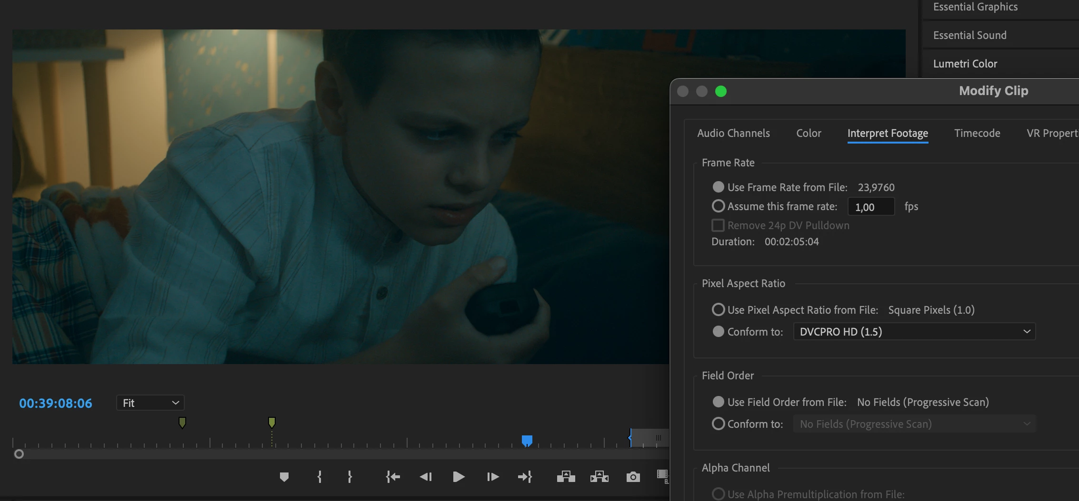The height and width of the screenshot is (501, 1079).
Task: Click the Go to In point icon
Action: click(x=393, y=477)
